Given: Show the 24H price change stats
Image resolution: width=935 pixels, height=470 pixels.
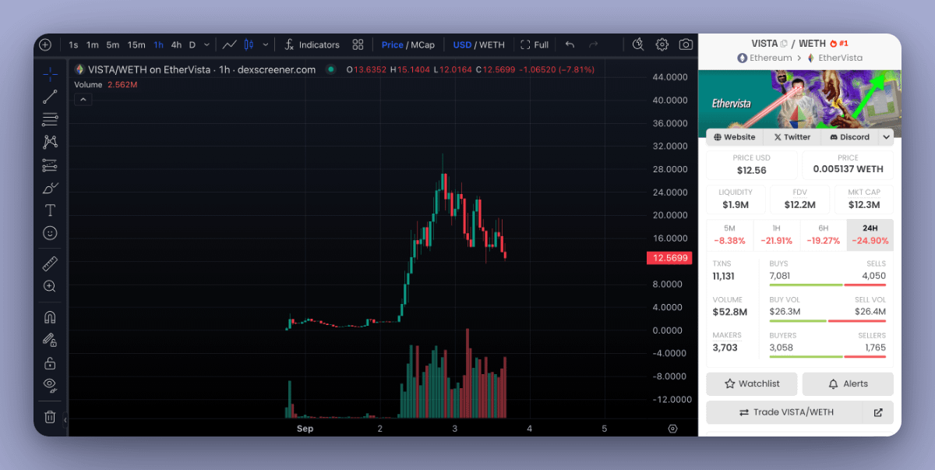Looking at the screenshot, I should [x=870, y=235].
